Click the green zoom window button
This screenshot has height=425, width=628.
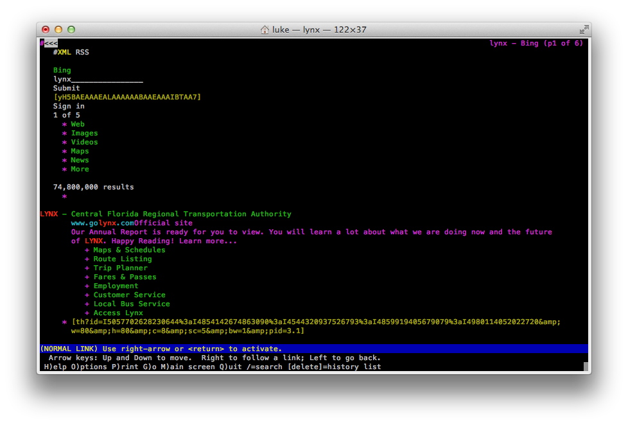pyautogui.click(x=71, y=30)
